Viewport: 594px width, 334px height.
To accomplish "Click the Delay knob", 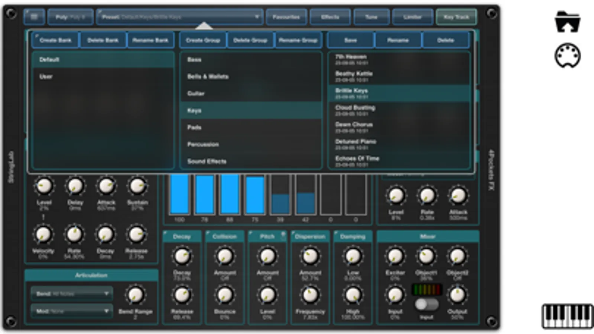I will pos(75,186).
